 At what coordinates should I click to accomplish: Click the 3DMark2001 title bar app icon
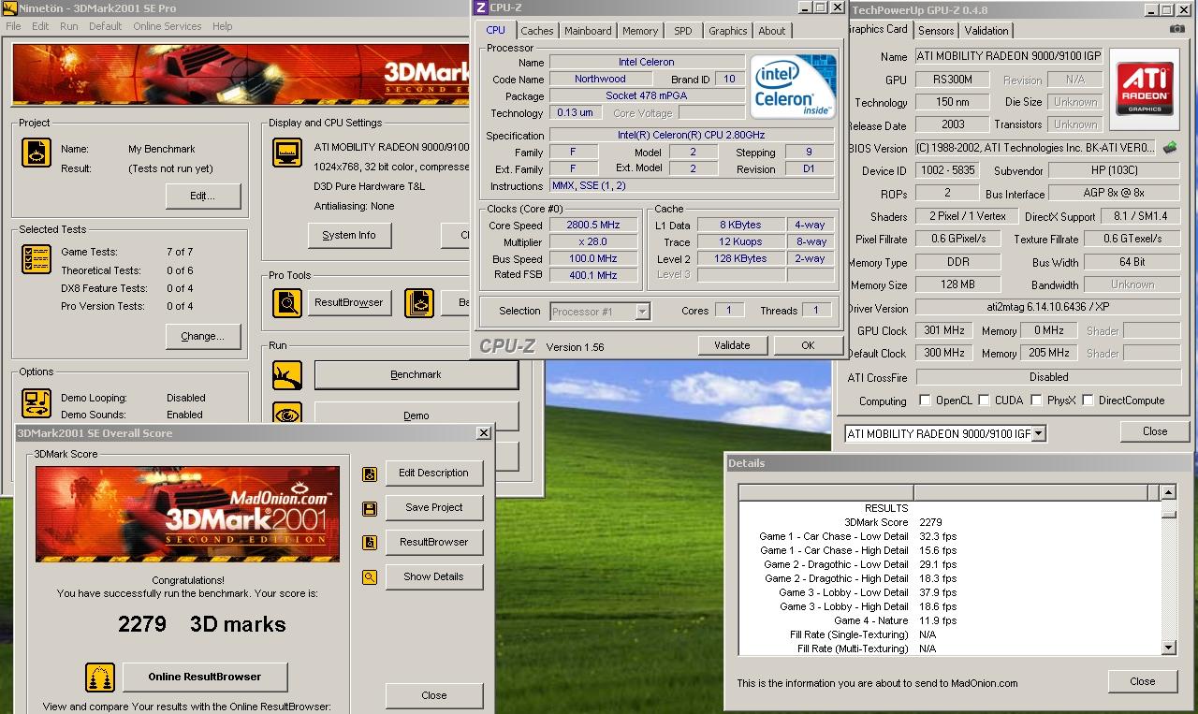pyautogui.click(x=7, y=8)
